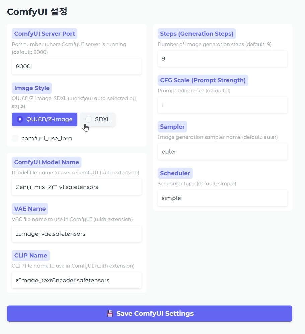
Task: Click the CFG Scale (Prompt Strength) label
Action: tap(203, 80)
